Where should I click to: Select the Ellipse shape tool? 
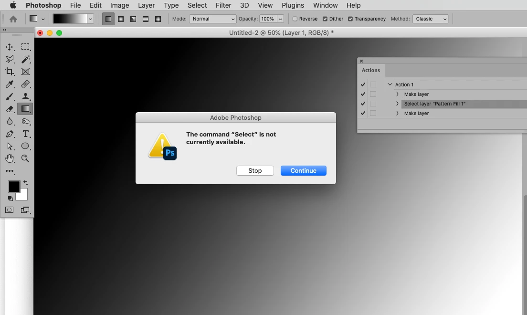[x=25, y=146]
